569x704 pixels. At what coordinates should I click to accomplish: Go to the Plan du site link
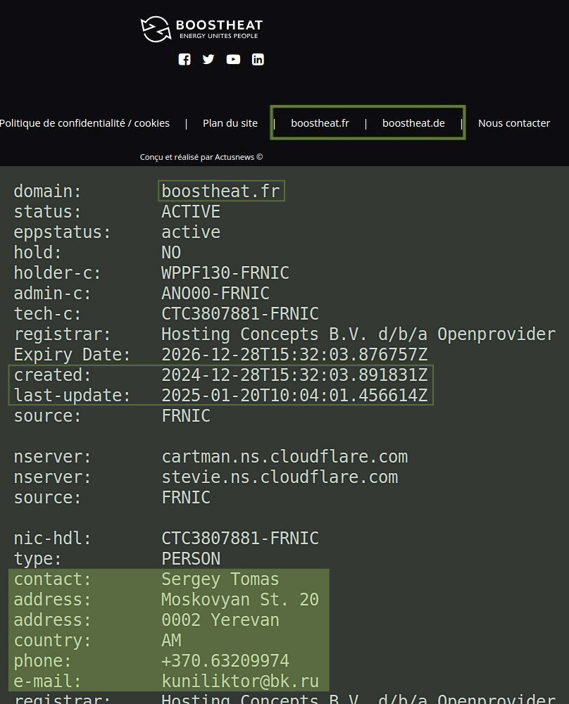(x=230, y=123)
